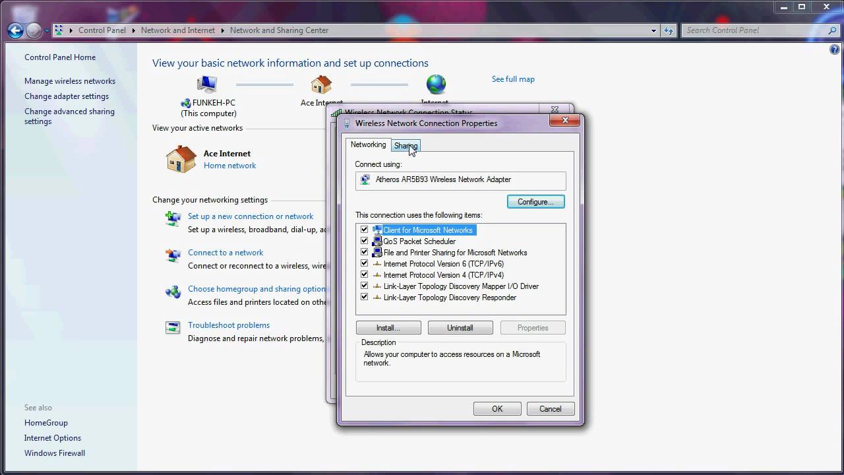Open Control Panel Home link
Viewport: 844px width, 475px height.
[x=60, y=57]
